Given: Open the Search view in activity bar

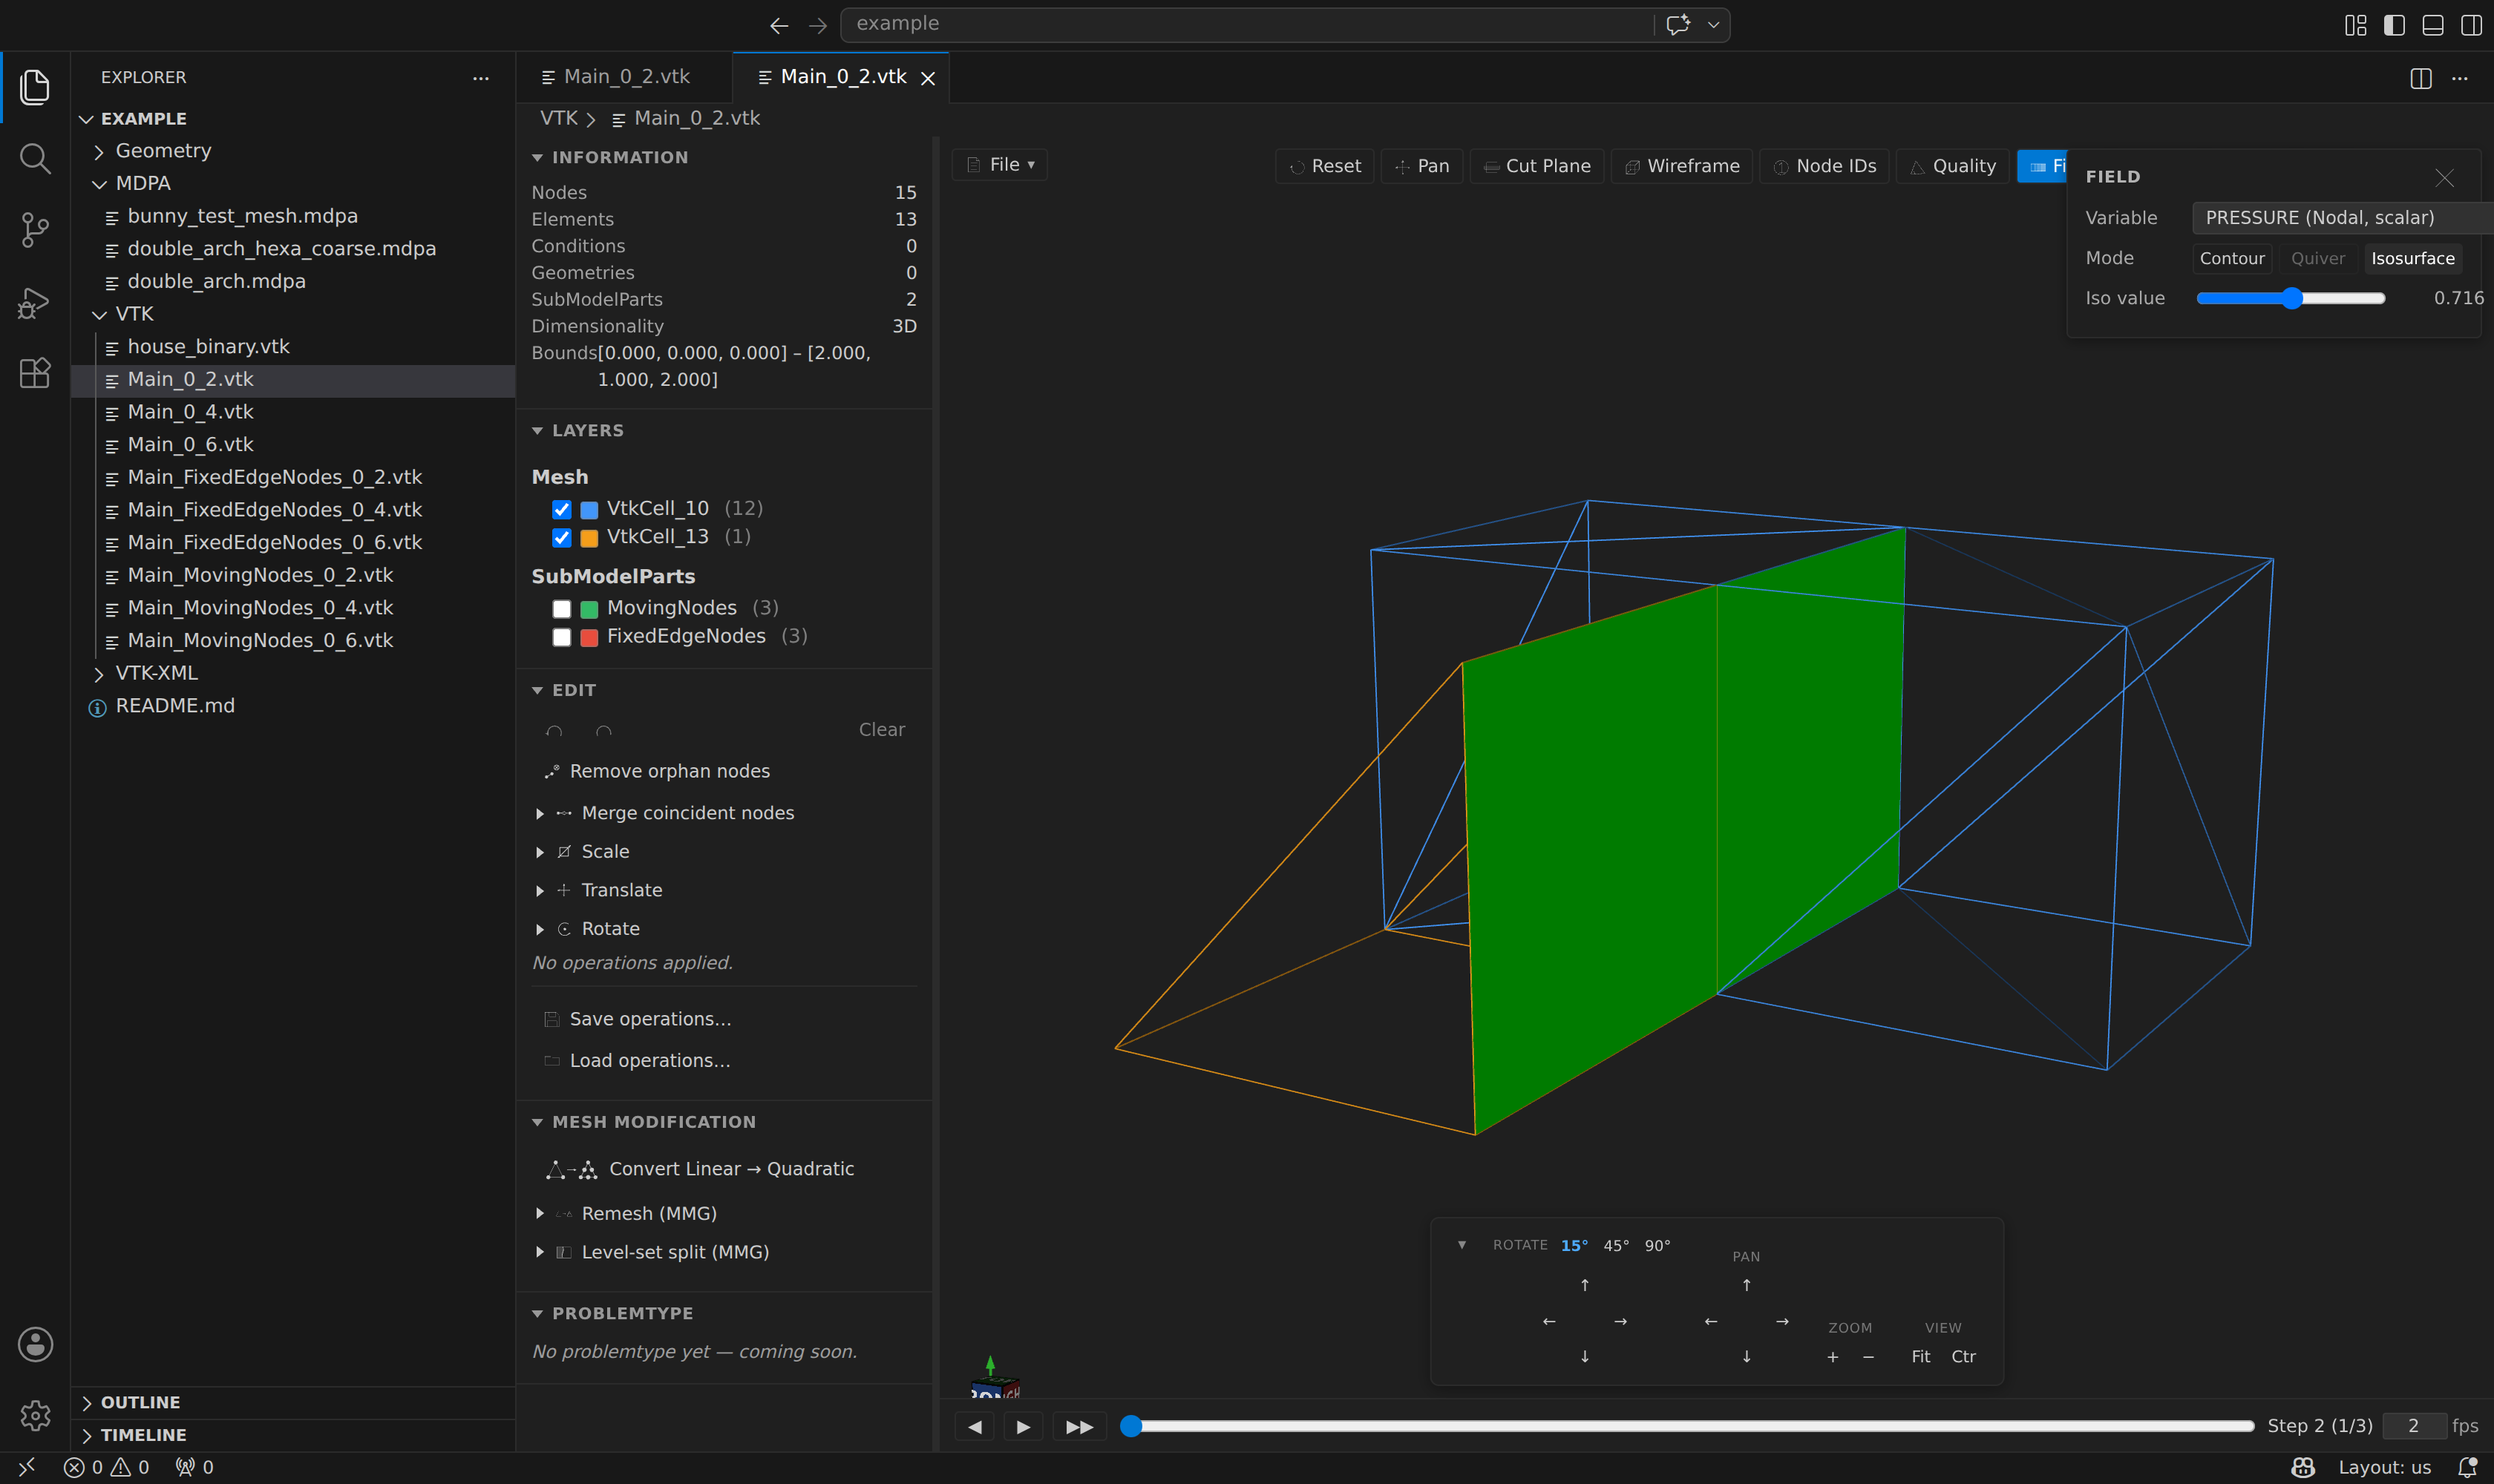Looking at the screenshot, I should click(x=35, y=158).
